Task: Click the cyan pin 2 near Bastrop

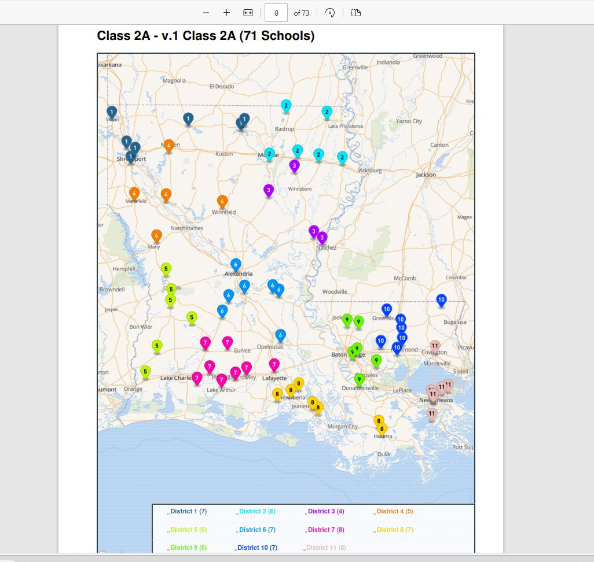Action: point(286,106)
